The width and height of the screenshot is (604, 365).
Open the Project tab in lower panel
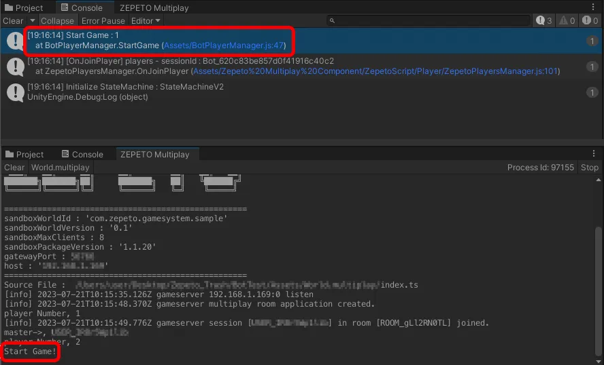click(x=24, y=155)
